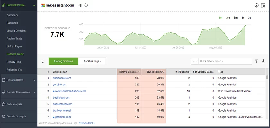Click the domain strength bars icon near title
270x128 pixels.
point(80,5)
